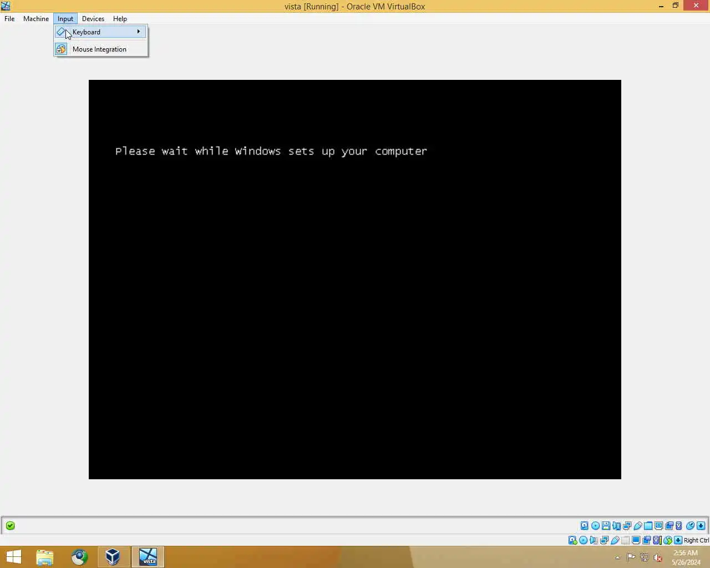The image size is (710, 568).
Task: Click virtualization features icon in top status row
Action: 678,525
